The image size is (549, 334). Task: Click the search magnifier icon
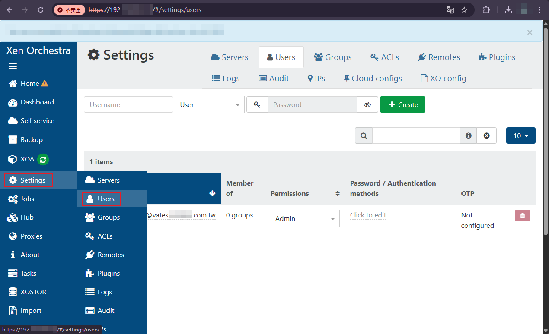tap(364, 135)
